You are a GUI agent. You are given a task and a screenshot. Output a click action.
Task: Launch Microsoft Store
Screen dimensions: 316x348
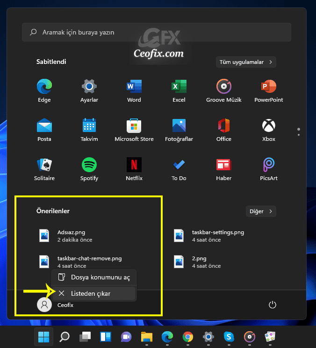tap(134, 130)
